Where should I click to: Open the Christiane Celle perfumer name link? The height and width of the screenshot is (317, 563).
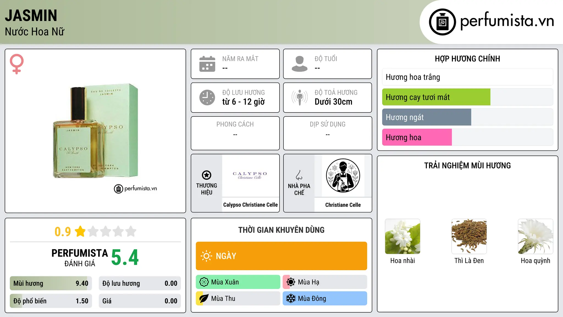pyautogui.click(x=343, y=205)
